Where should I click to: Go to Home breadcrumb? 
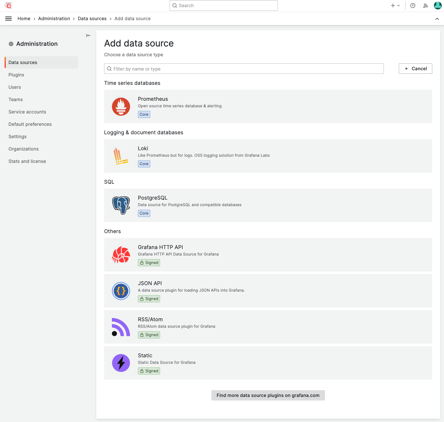[24, 19]
